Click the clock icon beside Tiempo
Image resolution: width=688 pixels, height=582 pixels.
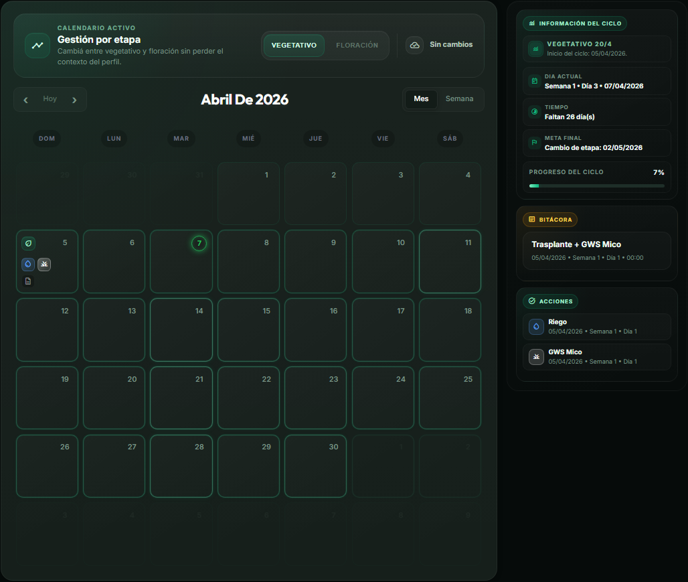tap(533, 111)
